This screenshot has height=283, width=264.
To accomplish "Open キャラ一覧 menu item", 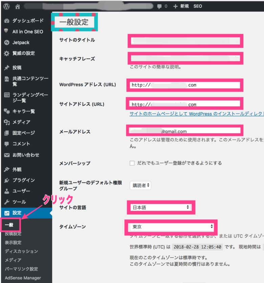I will click(x=24, y=111).
